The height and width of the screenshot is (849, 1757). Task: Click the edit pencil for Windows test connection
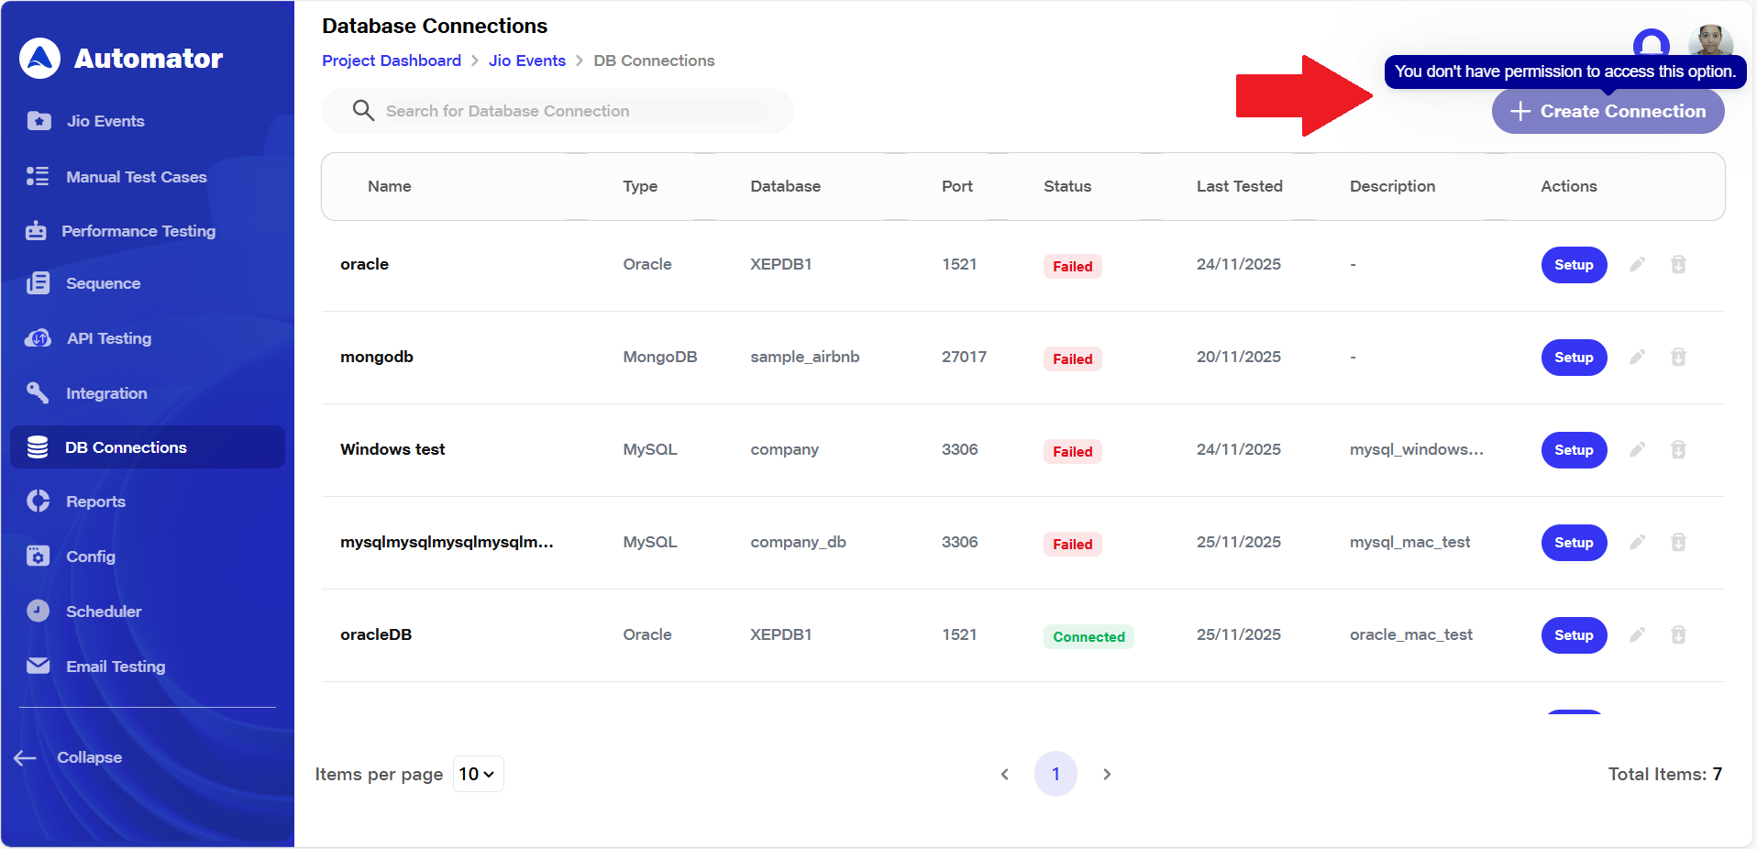tap(1637, 450)
